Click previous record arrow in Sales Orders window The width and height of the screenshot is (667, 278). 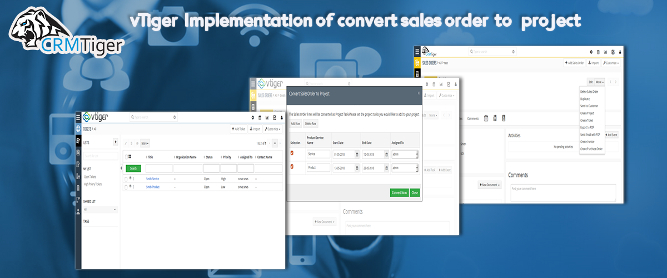pyautogui.click(x=610, y=82)
